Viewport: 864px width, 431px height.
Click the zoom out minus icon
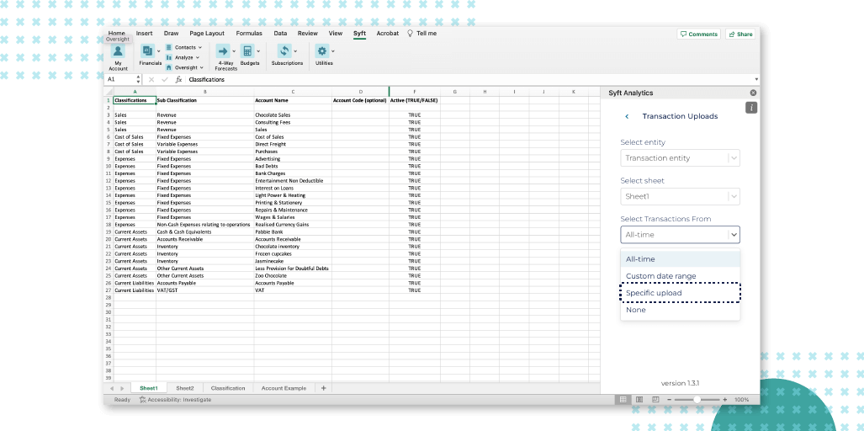pos(669,400)
